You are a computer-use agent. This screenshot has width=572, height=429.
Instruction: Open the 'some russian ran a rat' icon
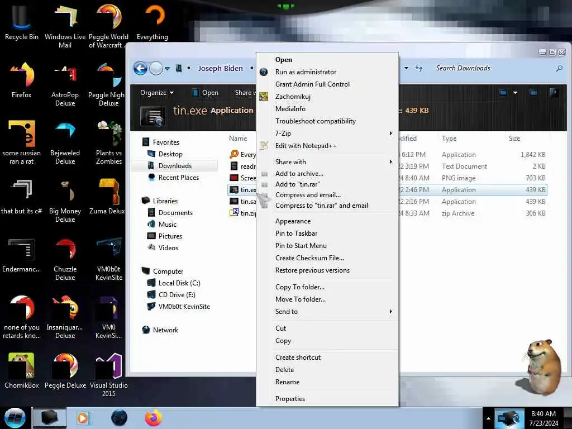point(22,143)
